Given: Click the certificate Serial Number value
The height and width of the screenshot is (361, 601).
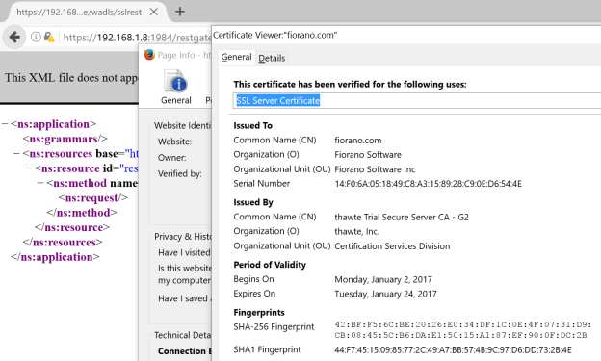Looking at the screenshot, I should coord(428,184).
